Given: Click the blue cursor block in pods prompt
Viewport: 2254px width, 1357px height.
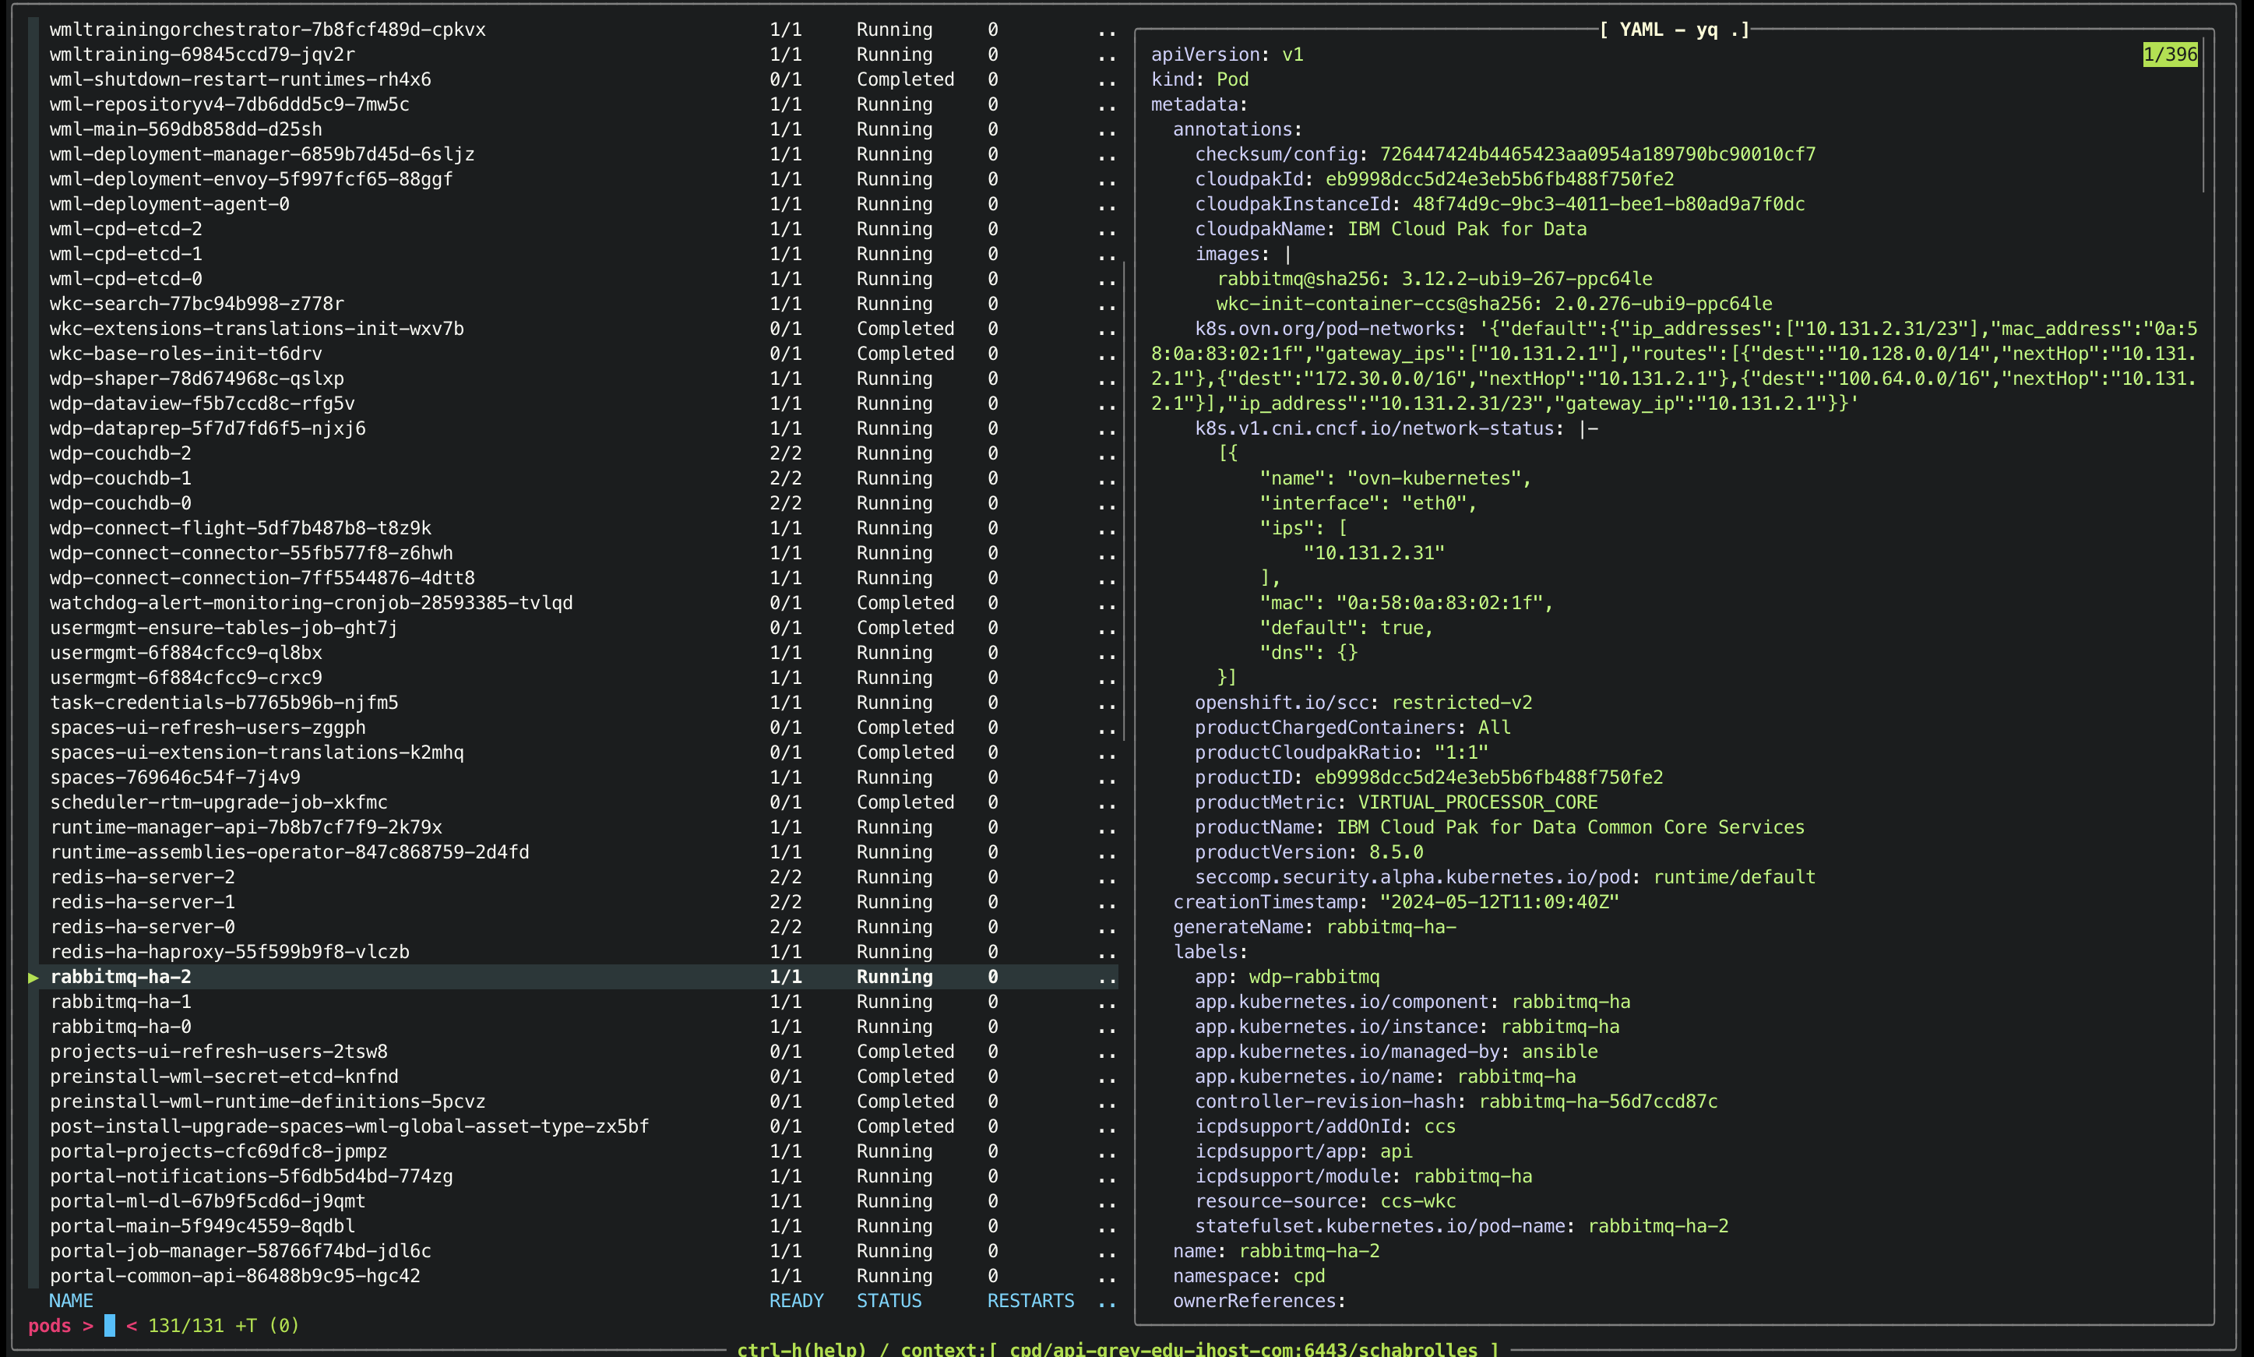Looking at the screenshot, I should point(110,1325).
